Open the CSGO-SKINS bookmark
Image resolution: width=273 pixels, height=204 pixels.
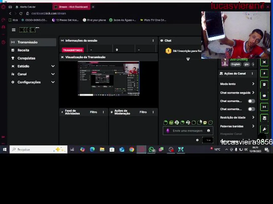click(x=34, y=20)
